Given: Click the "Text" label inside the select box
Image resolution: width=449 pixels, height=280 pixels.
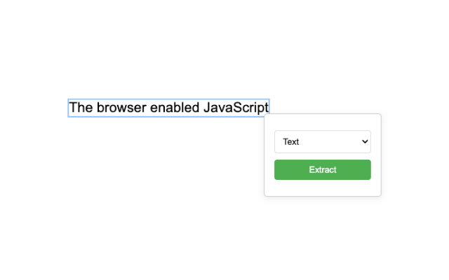Looking at the screenshot, I should click(x=291, y=141).
